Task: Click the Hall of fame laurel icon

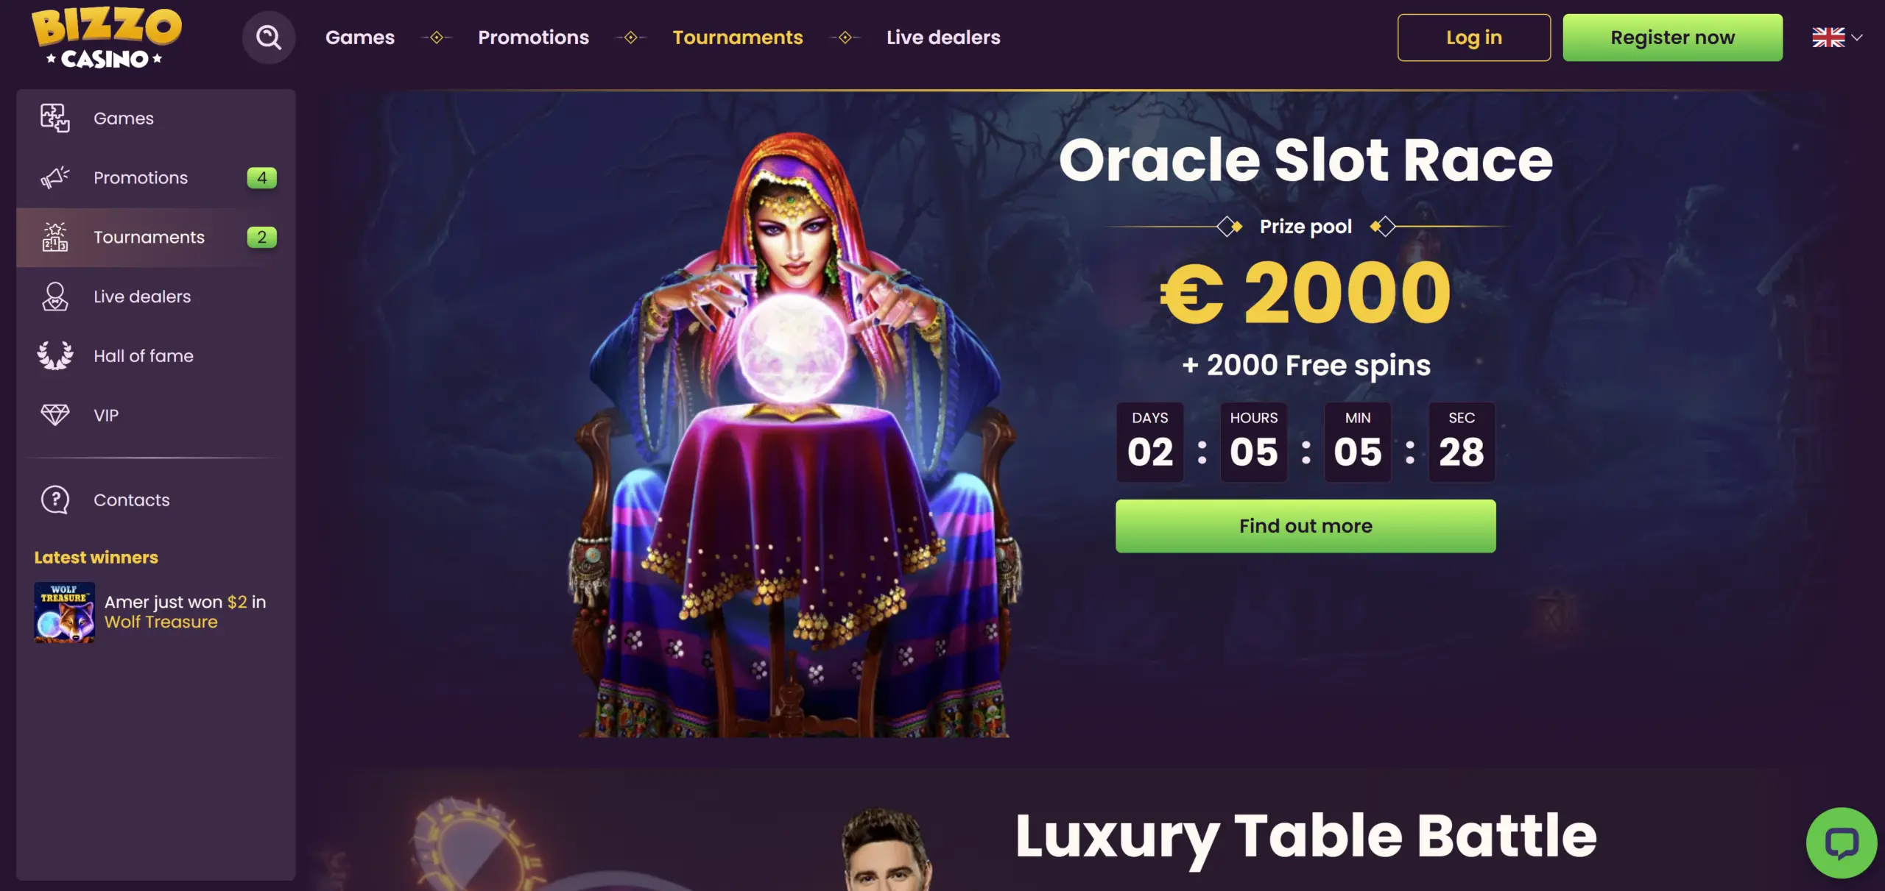Action: pyautogui.click(x=55, y=355)
